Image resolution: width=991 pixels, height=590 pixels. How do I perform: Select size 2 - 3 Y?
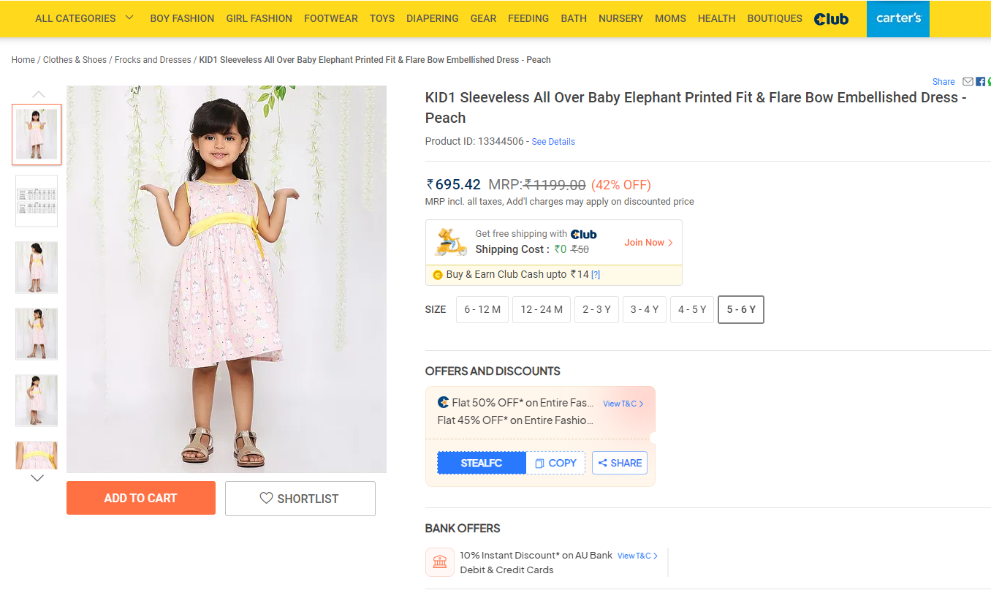tap(596, 309)
